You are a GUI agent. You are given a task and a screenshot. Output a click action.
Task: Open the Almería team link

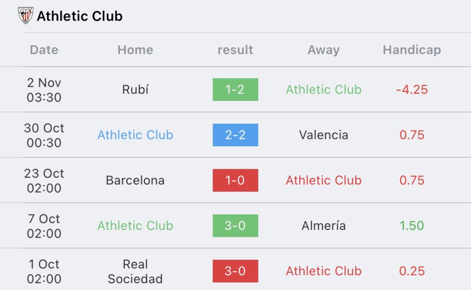click(323, 226)
